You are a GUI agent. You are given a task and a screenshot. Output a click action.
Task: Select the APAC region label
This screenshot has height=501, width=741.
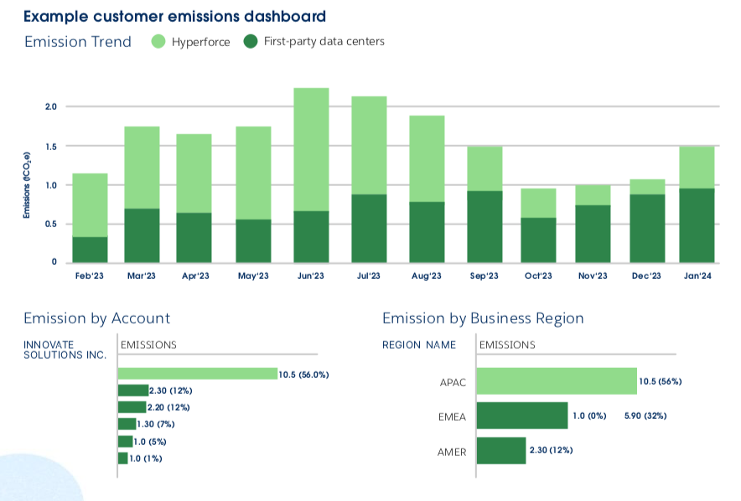tap(453, 383)
